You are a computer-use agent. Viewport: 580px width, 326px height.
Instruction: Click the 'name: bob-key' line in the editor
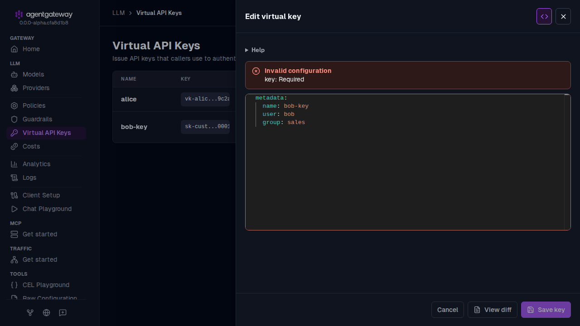coord(285,106)
